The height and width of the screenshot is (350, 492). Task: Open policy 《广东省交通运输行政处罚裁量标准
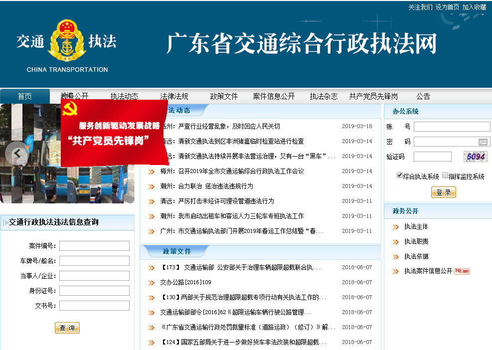tap(248, 327)
